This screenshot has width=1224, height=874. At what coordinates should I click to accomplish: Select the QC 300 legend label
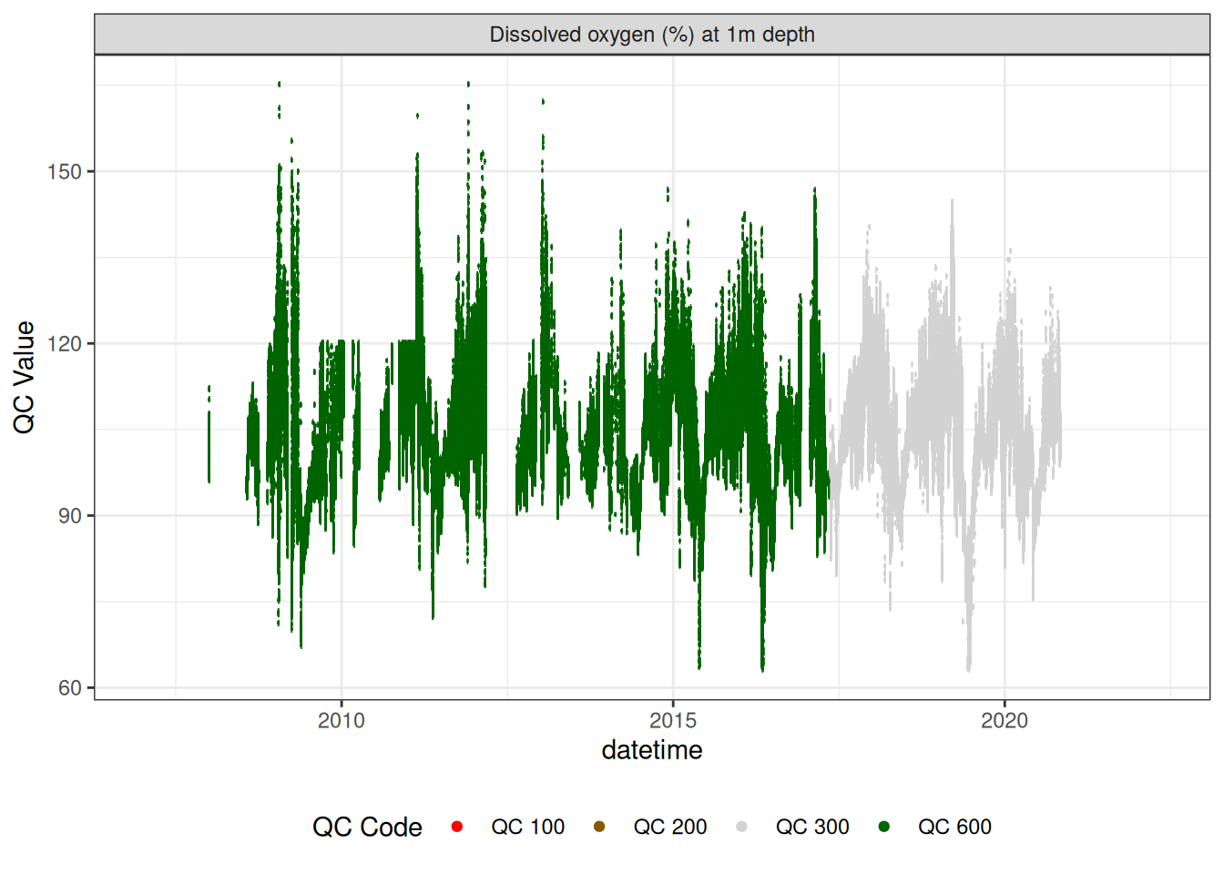(811, 827)
